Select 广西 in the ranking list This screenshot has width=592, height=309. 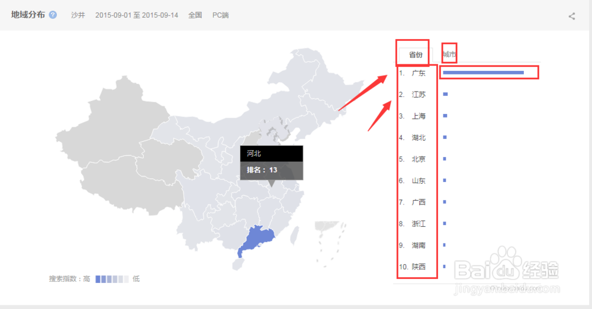coord(419,202)
